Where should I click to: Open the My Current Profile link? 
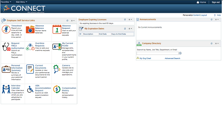(x=67, y=44)
